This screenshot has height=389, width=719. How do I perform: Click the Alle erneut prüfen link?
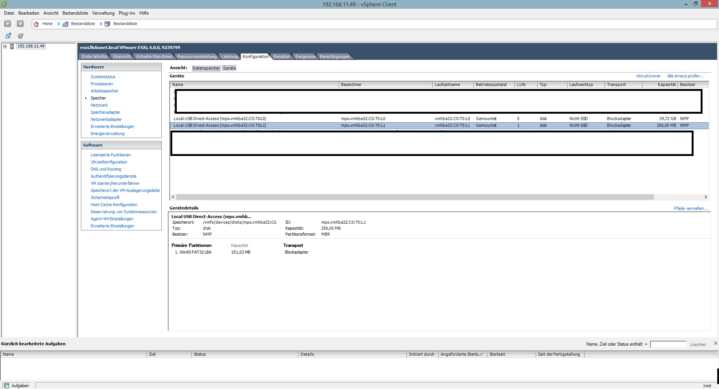(685, 76)
